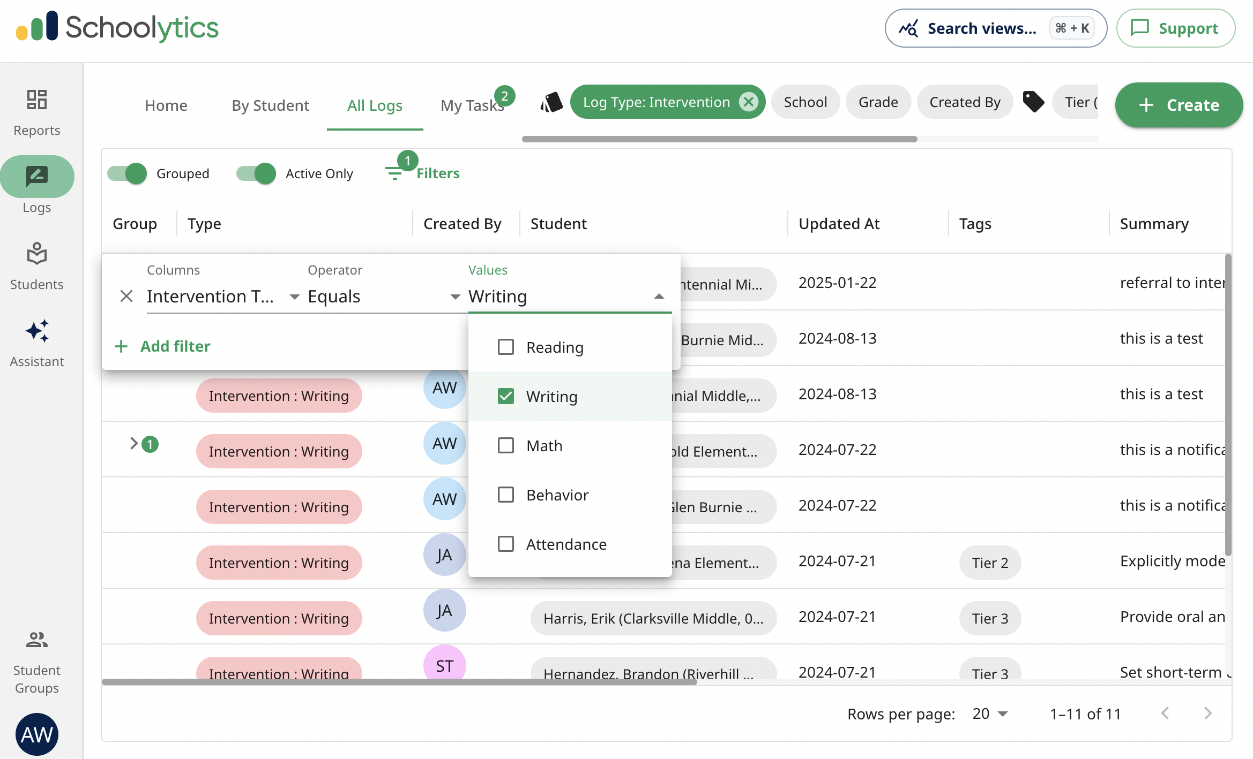Open the School filter chip

(805, 102)
